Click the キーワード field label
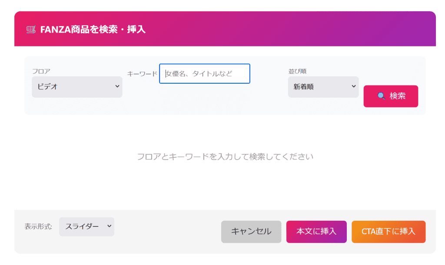445x265 pixels. (142, 74)
